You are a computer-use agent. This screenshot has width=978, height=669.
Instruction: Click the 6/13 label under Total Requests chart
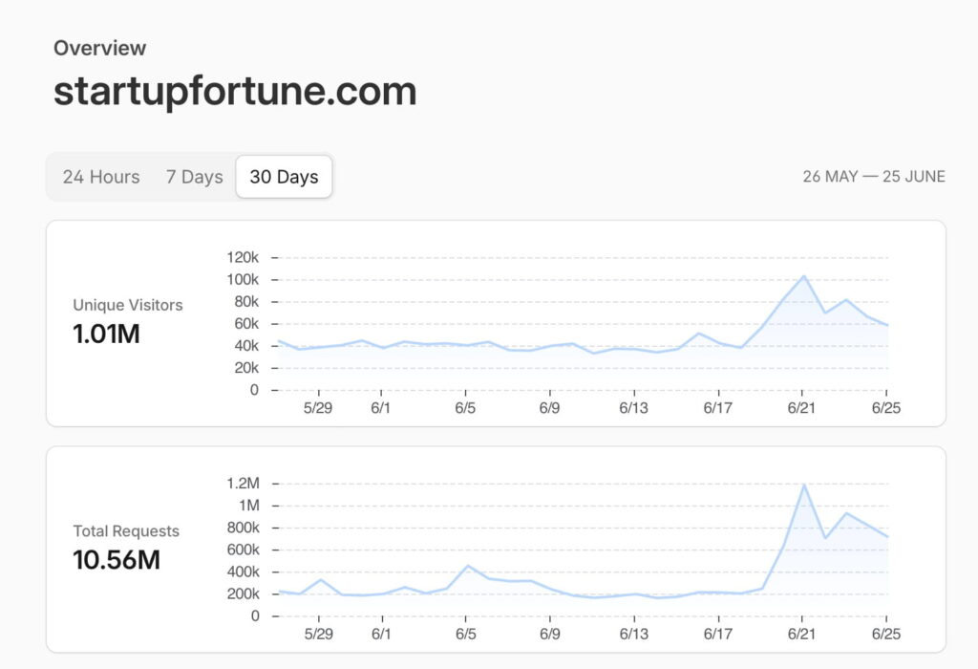[634, 634]
